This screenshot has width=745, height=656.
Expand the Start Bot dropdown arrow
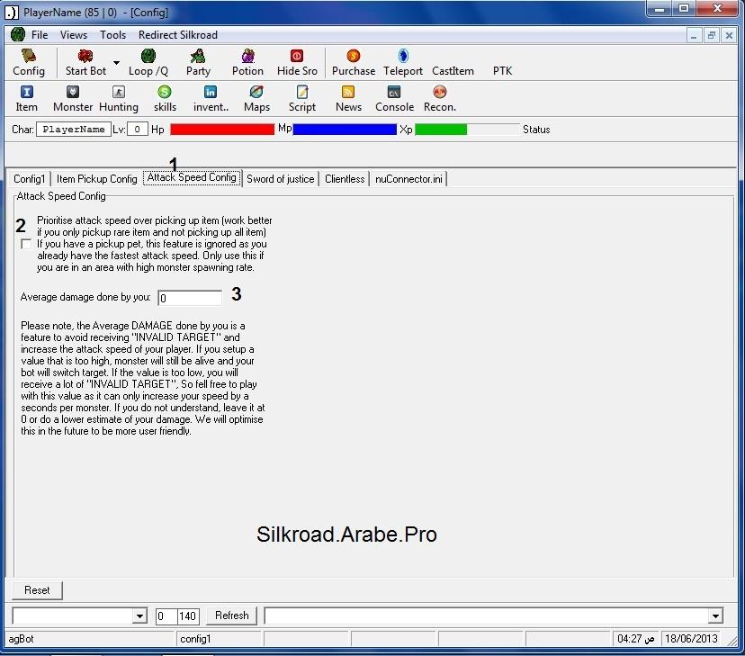point(116,63)
